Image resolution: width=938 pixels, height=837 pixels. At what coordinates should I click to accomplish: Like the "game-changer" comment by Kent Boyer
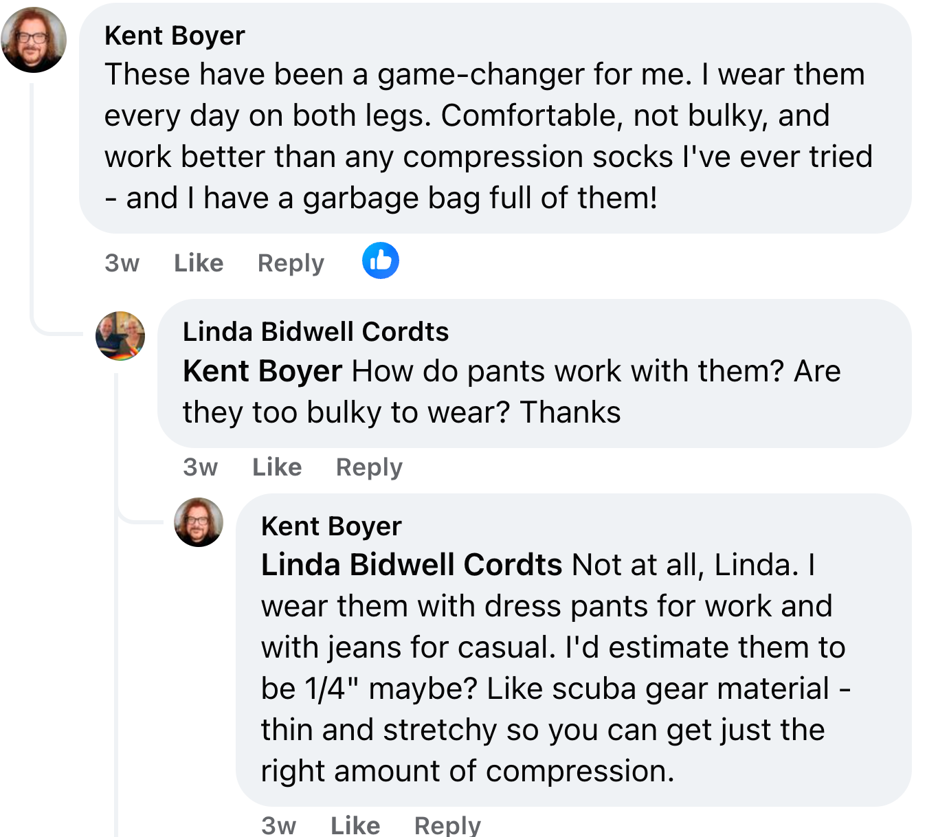199,263
